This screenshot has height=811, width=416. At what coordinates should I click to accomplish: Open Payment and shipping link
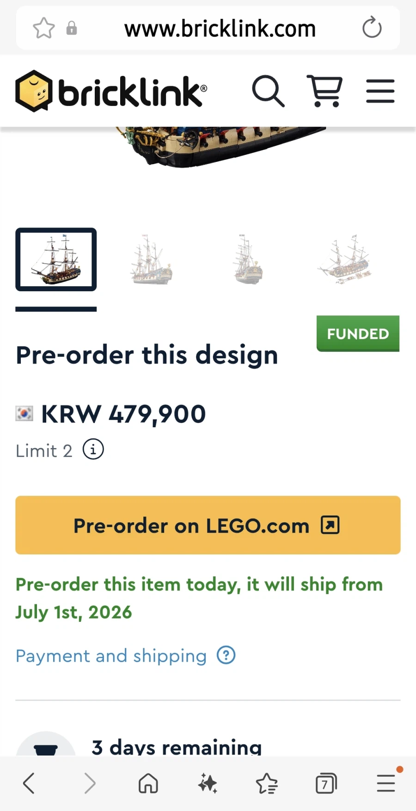111,656
